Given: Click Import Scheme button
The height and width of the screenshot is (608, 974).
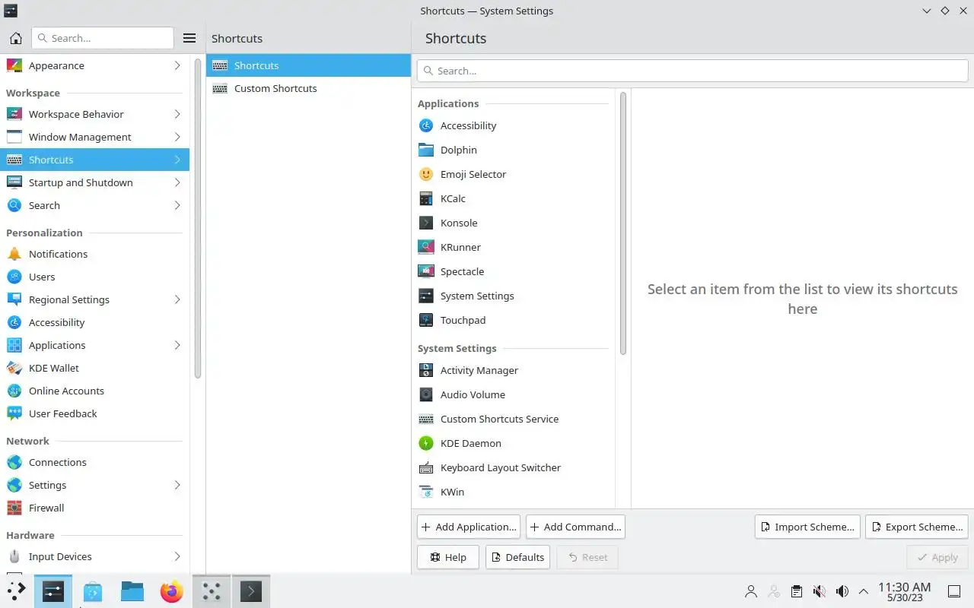Looking at the screenshot, I should [x=807, y=527].
